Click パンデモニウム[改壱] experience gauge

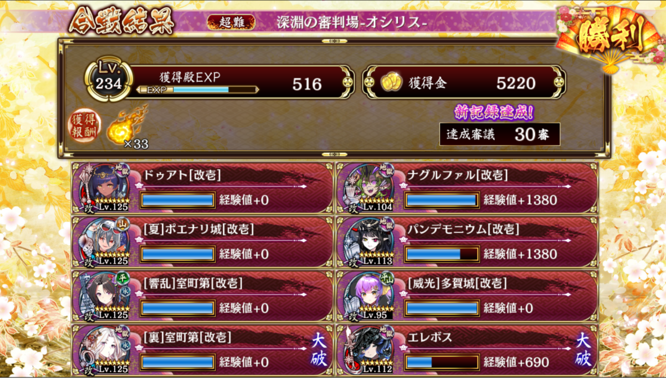coord(442,254)
